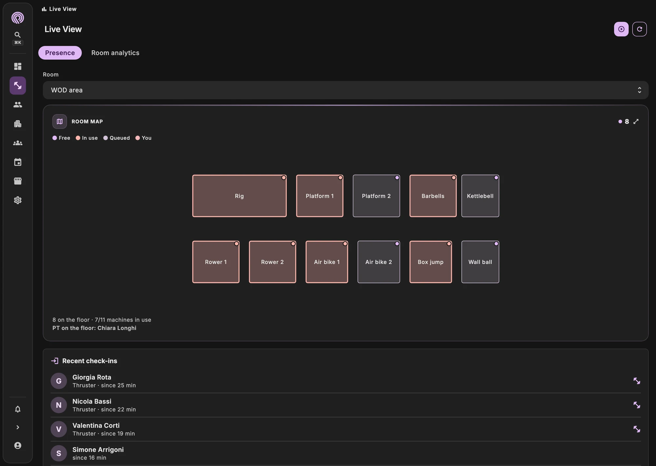The height and width of the screenshot is (466, 656).
Task: Expand sidebar with the chevron arrow
Action: click(x=18, y=427)
